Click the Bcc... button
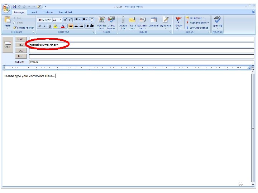The width and height of the screenshot is (258, 193). pyautogui.click(x=21, y=56)
